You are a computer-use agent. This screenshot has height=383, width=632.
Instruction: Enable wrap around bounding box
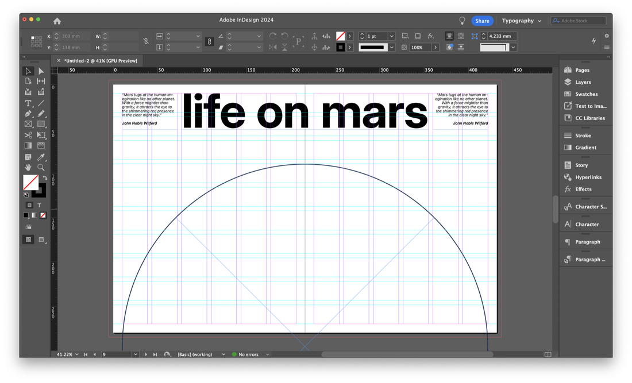pyautogui.click(x=461, y=36)
